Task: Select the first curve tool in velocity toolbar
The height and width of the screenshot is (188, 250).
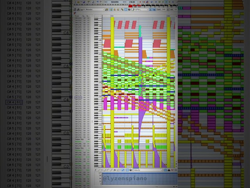Action: pos(105,170)
